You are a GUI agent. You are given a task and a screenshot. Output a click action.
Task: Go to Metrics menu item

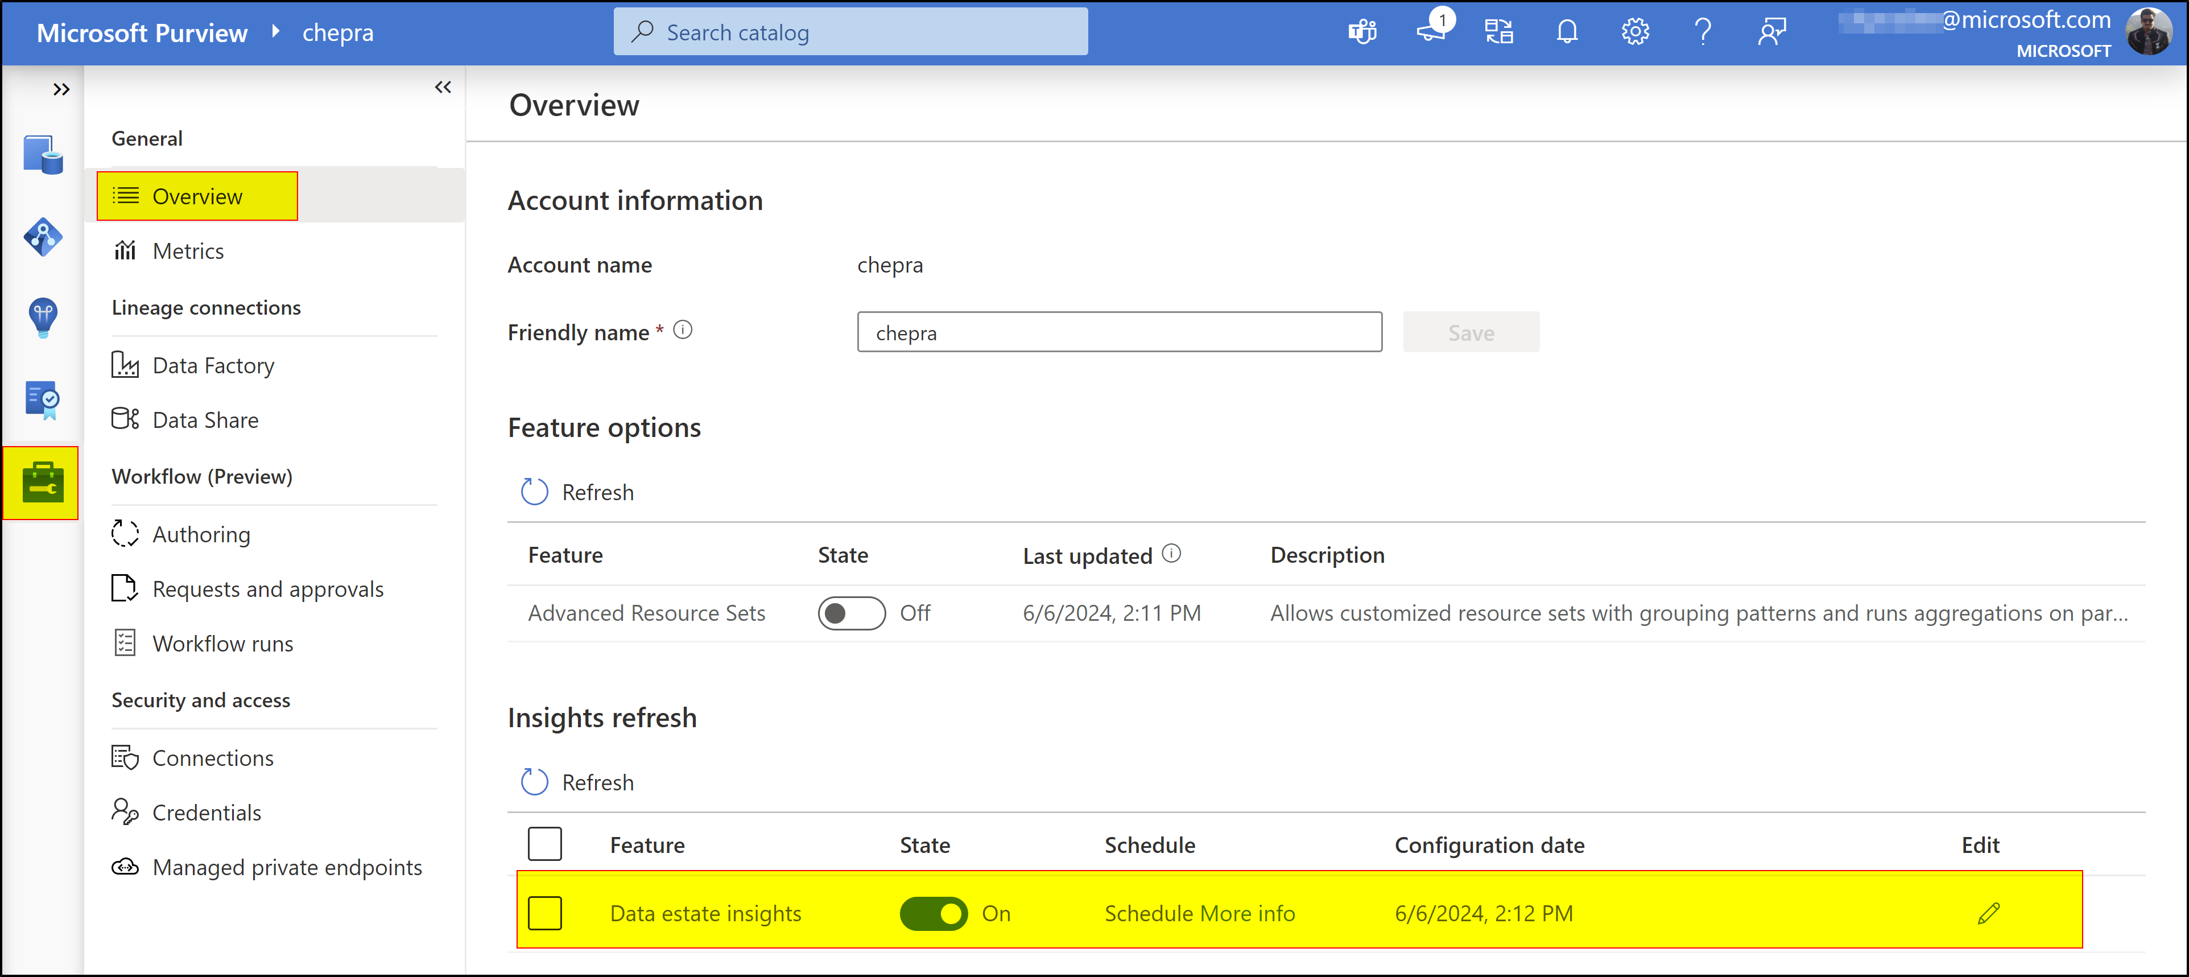click(188, 251)
